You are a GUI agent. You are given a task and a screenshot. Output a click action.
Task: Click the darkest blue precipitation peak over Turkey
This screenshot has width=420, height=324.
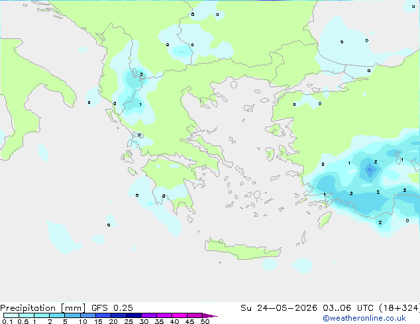(x=370, y=169)
